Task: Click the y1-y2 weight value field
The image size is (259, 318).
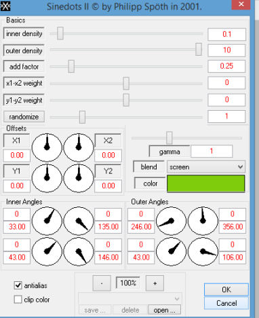Action: click(x=226, y=100)
